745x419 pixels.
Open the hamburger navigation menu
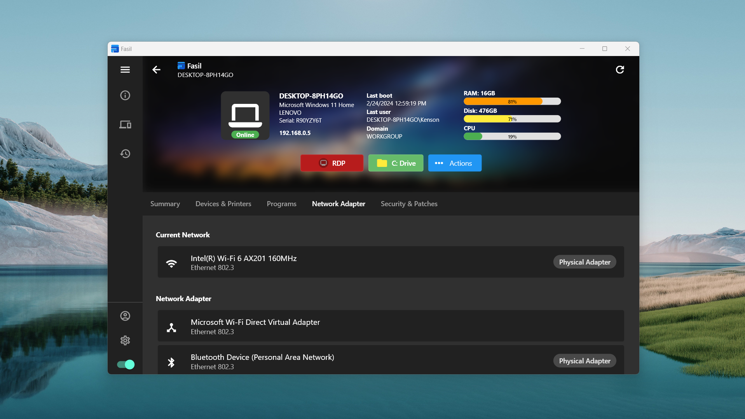tap(125, 70)
